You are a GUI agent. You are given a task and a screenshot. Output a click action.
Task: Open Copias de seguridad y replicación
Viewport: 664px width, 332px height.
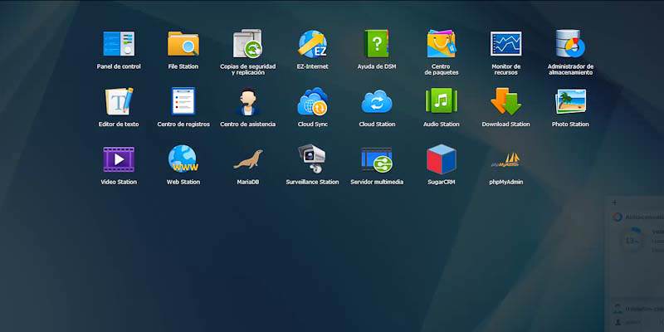pyautogui.click(x=247, y=44)
